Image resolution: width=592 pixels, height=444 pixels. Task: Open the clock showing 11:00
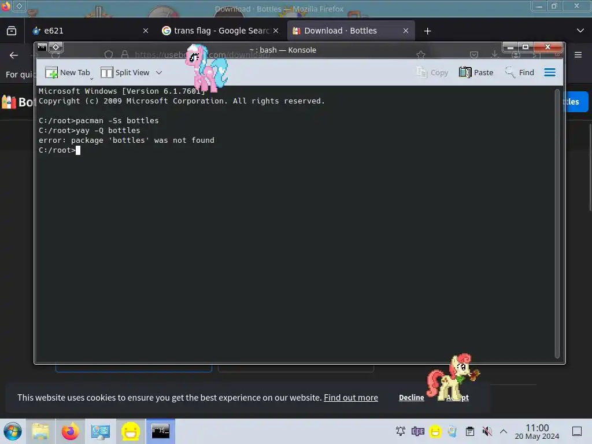coord(537,431)
